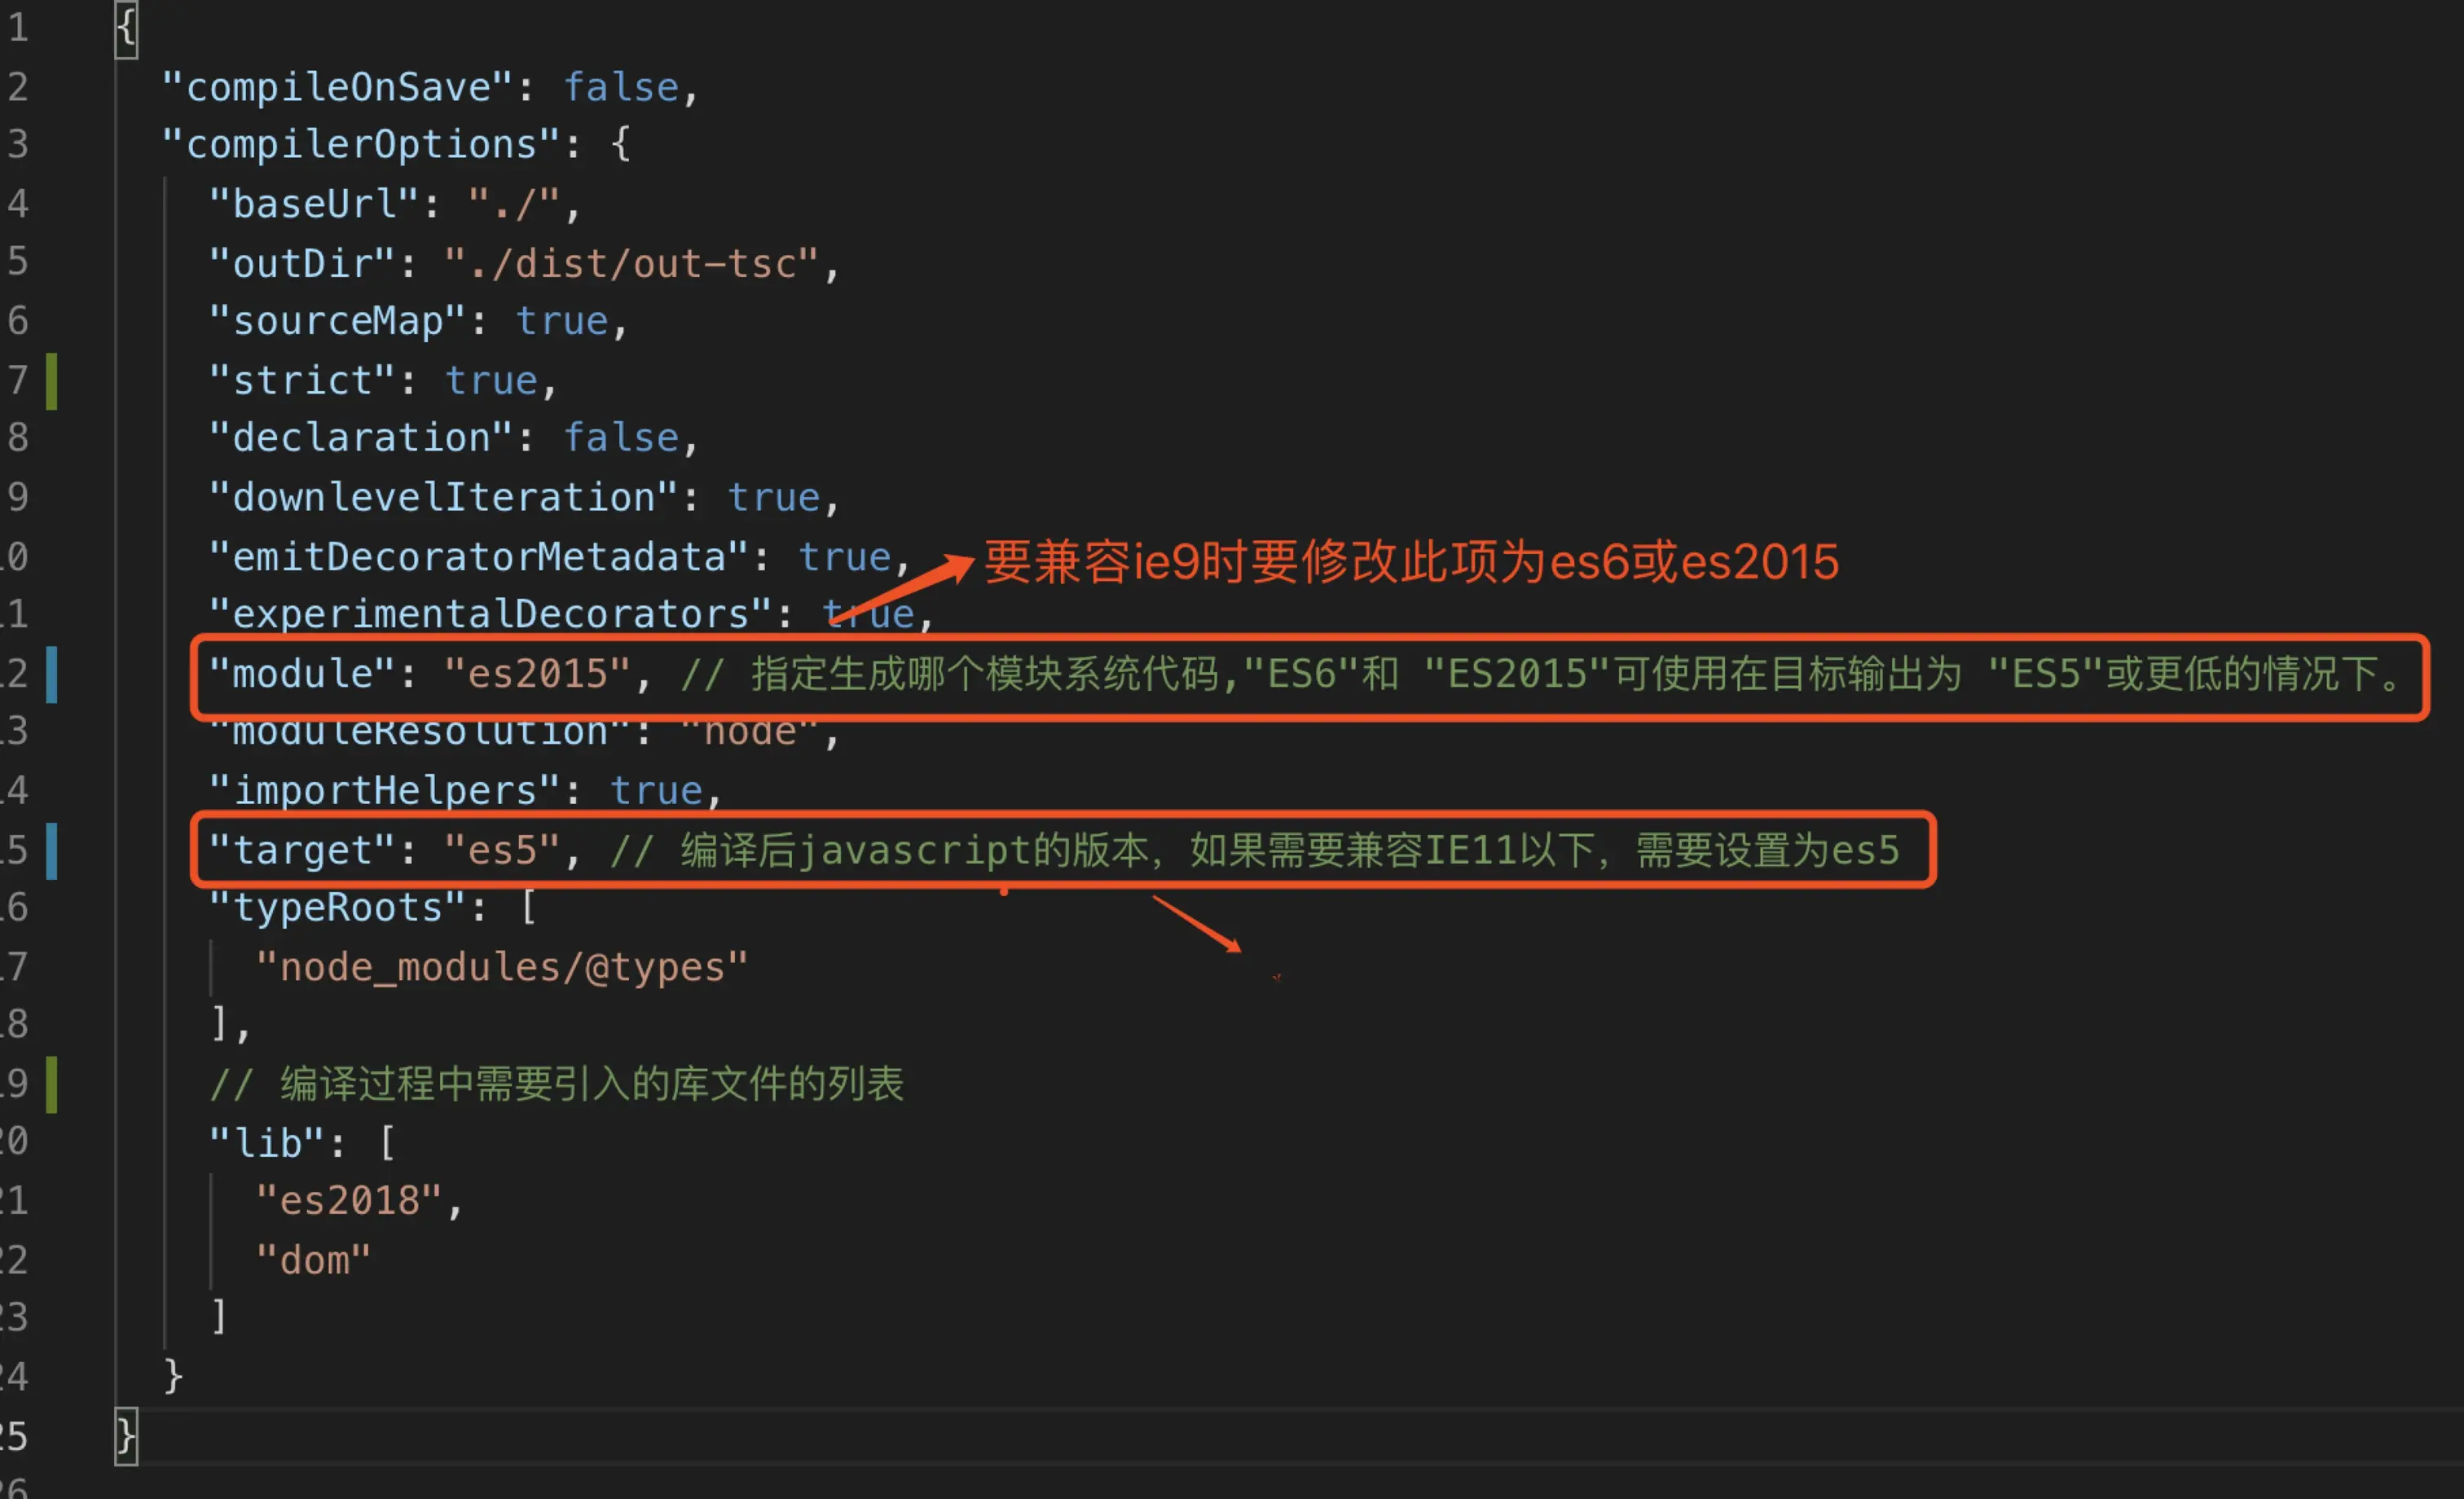The image size is (2464, 1499).
Task: Click the opening bracket after "typeRoots"
Action: pyautogui.click(x=528, y=908)
